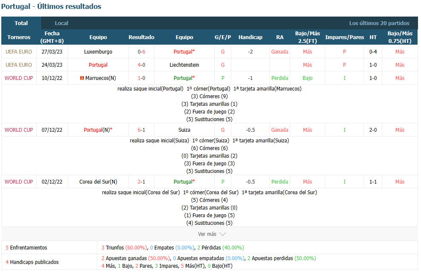The height and width of the screenshot is (272, 421).
Task: Open the Liechtenstein team link
Action: tap(185, 65)
